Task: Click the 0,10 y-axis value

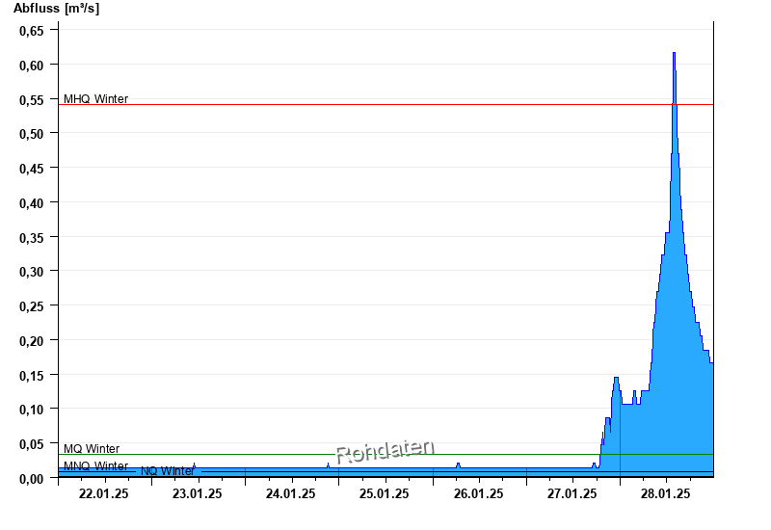Action: tap(32, 410)
